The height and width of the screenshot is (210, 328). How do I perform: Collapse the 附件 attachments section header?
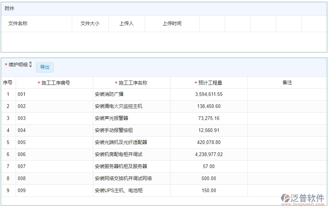coord(9,8)
